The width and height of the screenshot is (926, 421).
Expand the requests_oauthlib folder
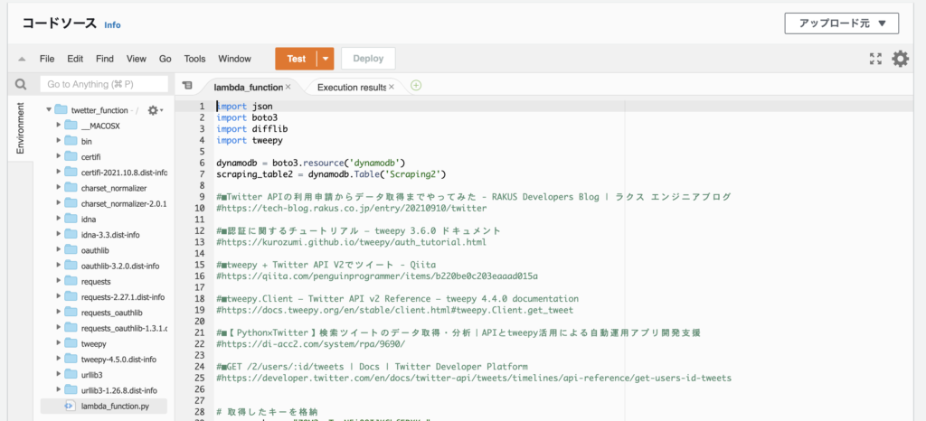(59, 312)
